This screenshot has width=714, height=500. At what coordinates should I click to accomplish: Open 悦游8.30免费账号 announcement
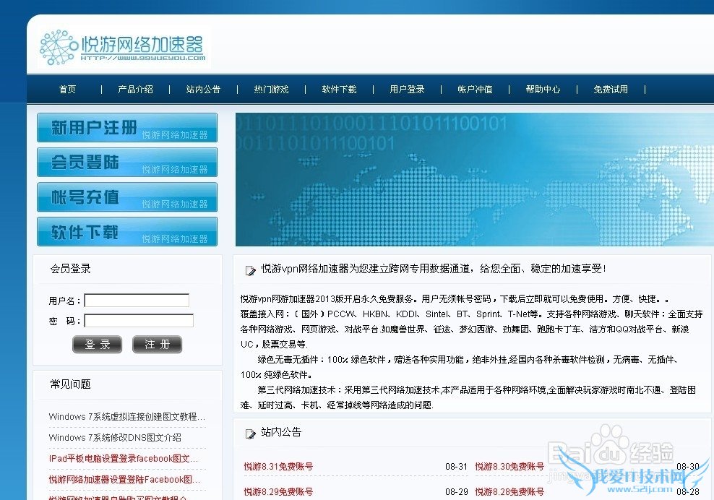pyautogui.click(x=509, y=466)
